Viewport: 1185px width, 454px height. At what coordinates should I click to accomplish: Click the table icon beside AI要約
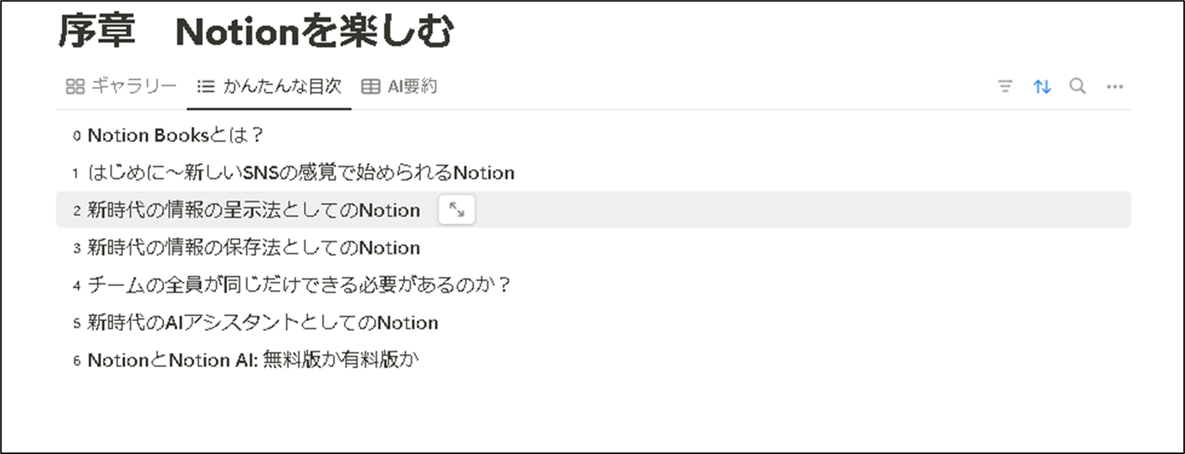(370, 86)
